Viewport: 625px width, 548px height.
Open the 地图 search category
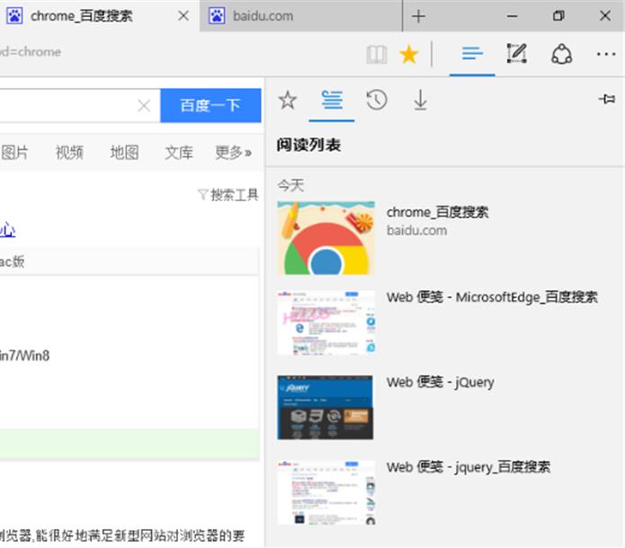pyautogui.click(x=124, y=153)
